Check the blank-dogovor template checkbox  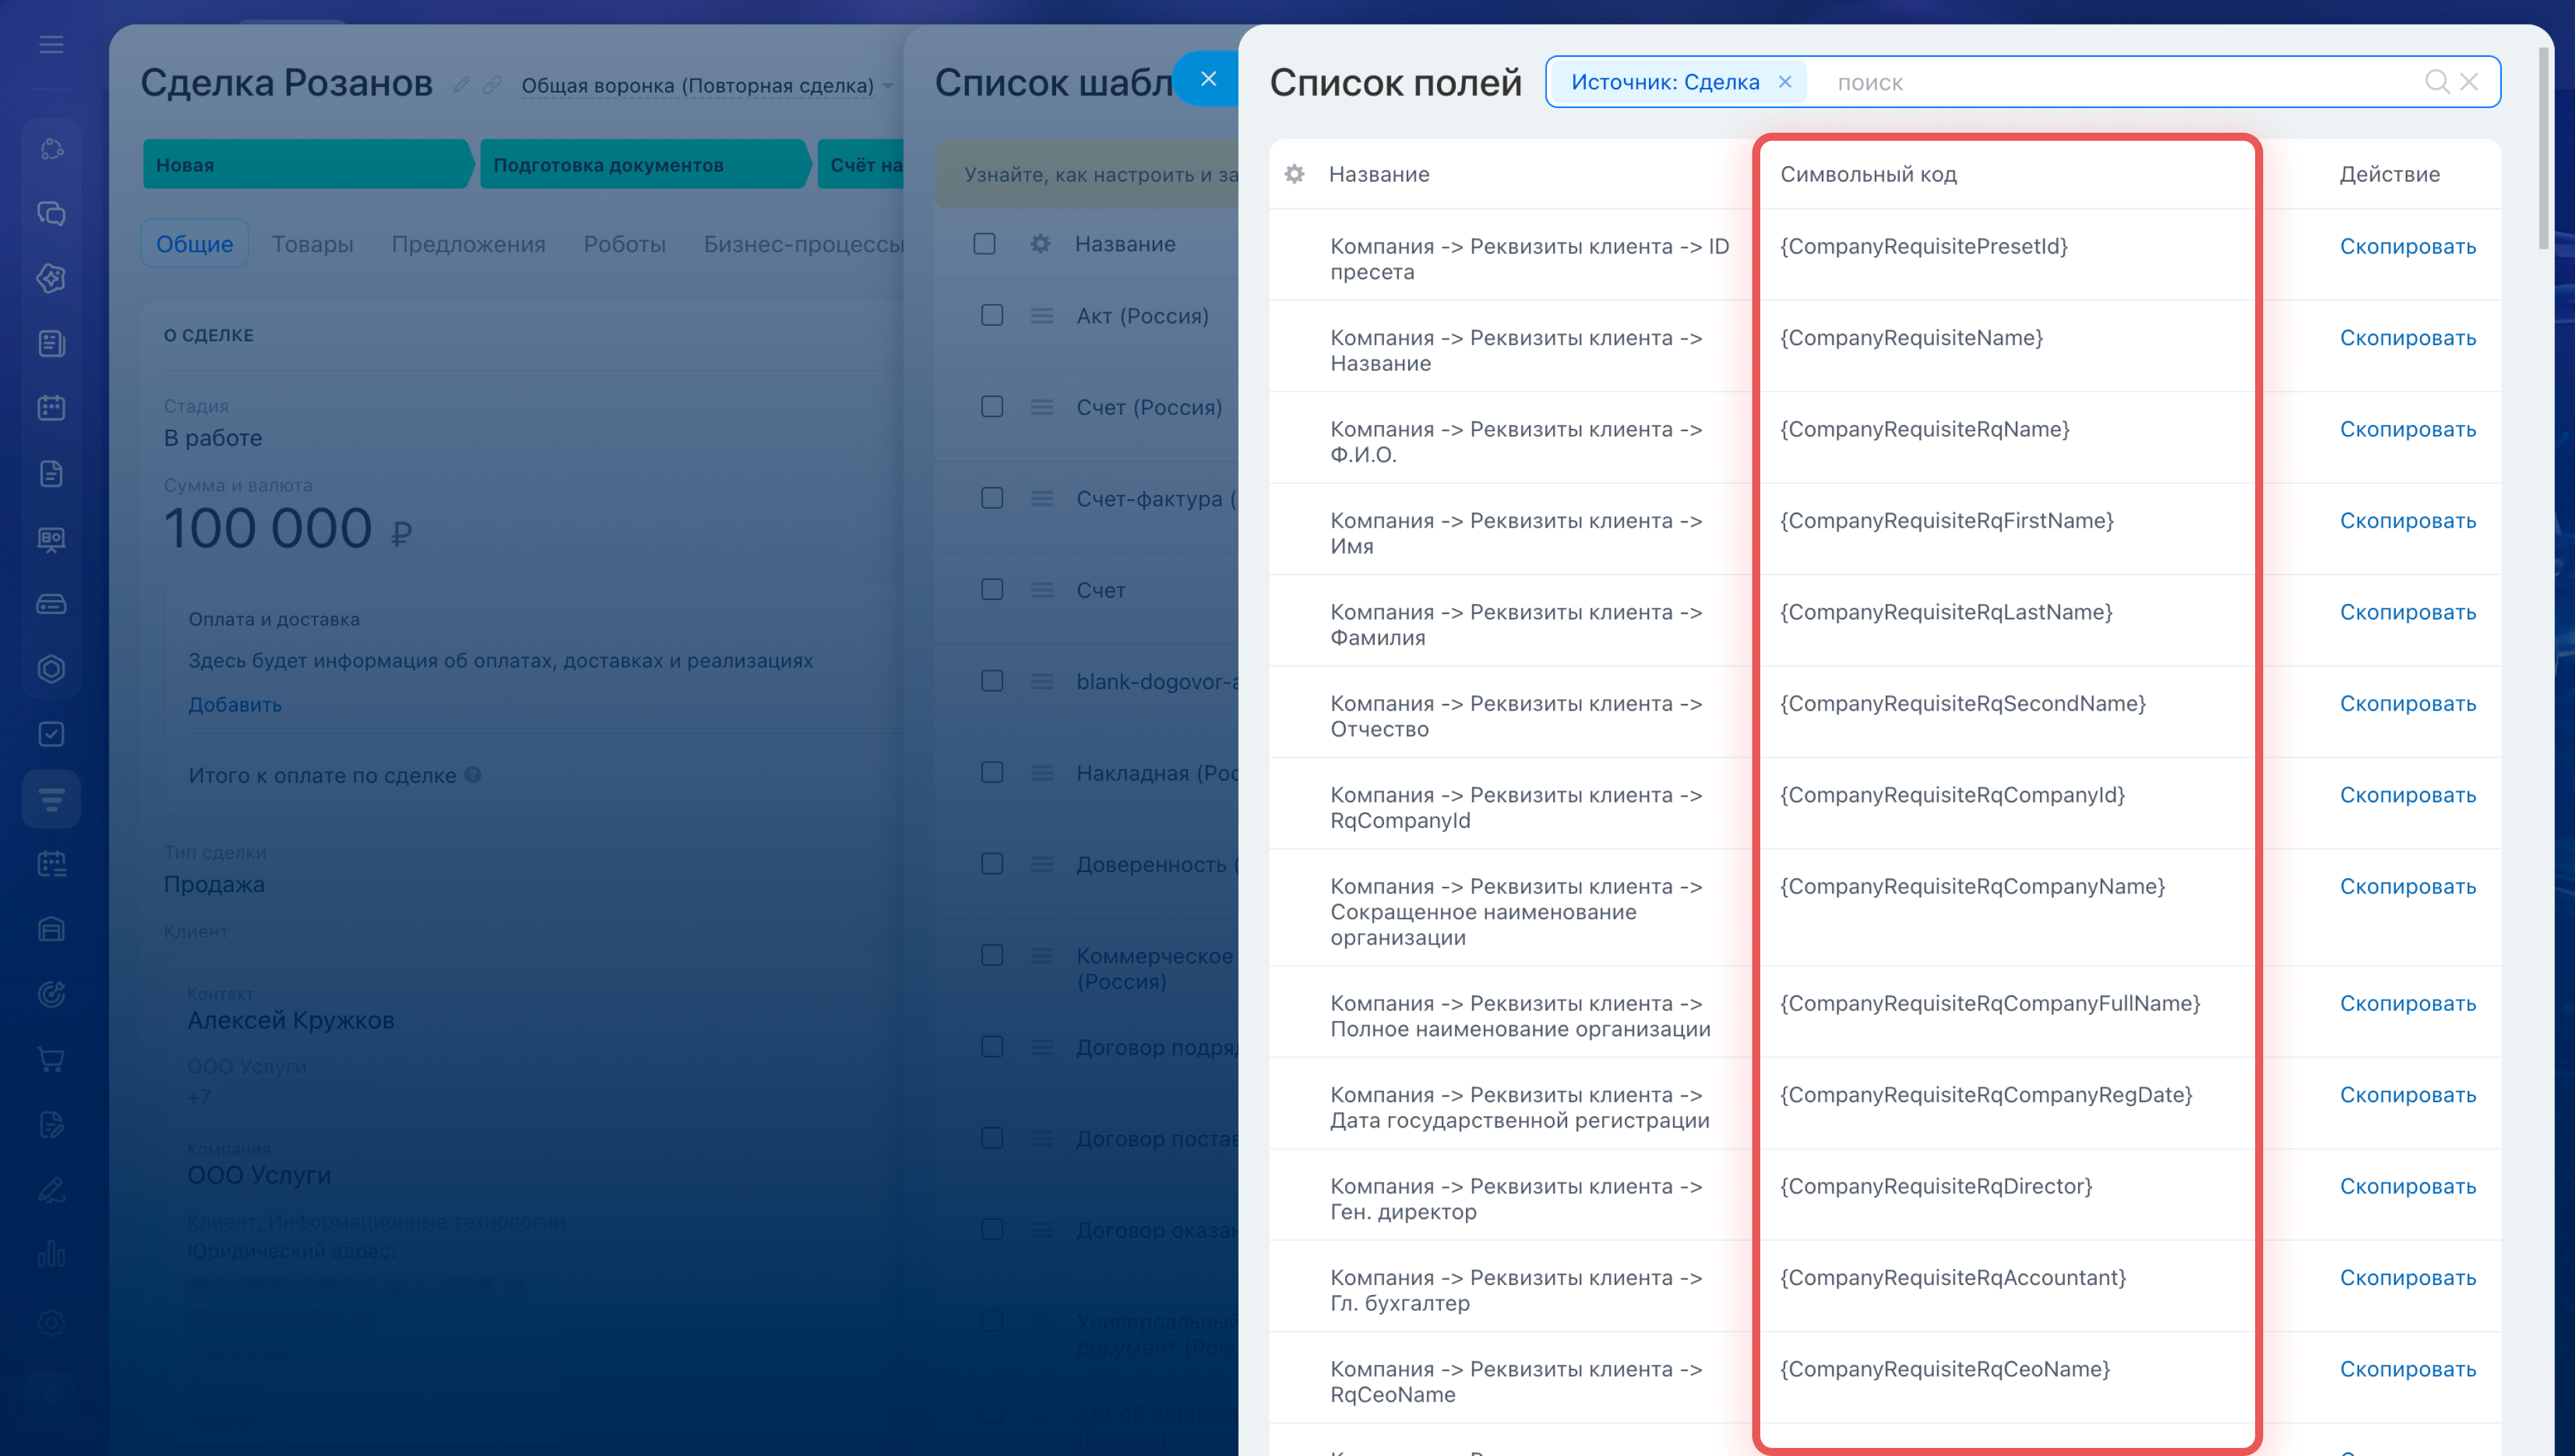click(x=992, y=681)
